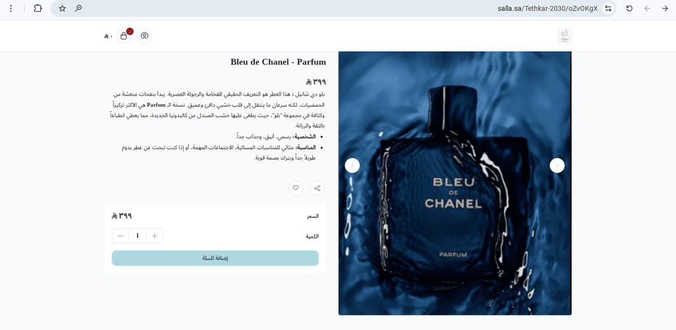
Task: Show the next product image with right arrow
Action: point(557,165)
